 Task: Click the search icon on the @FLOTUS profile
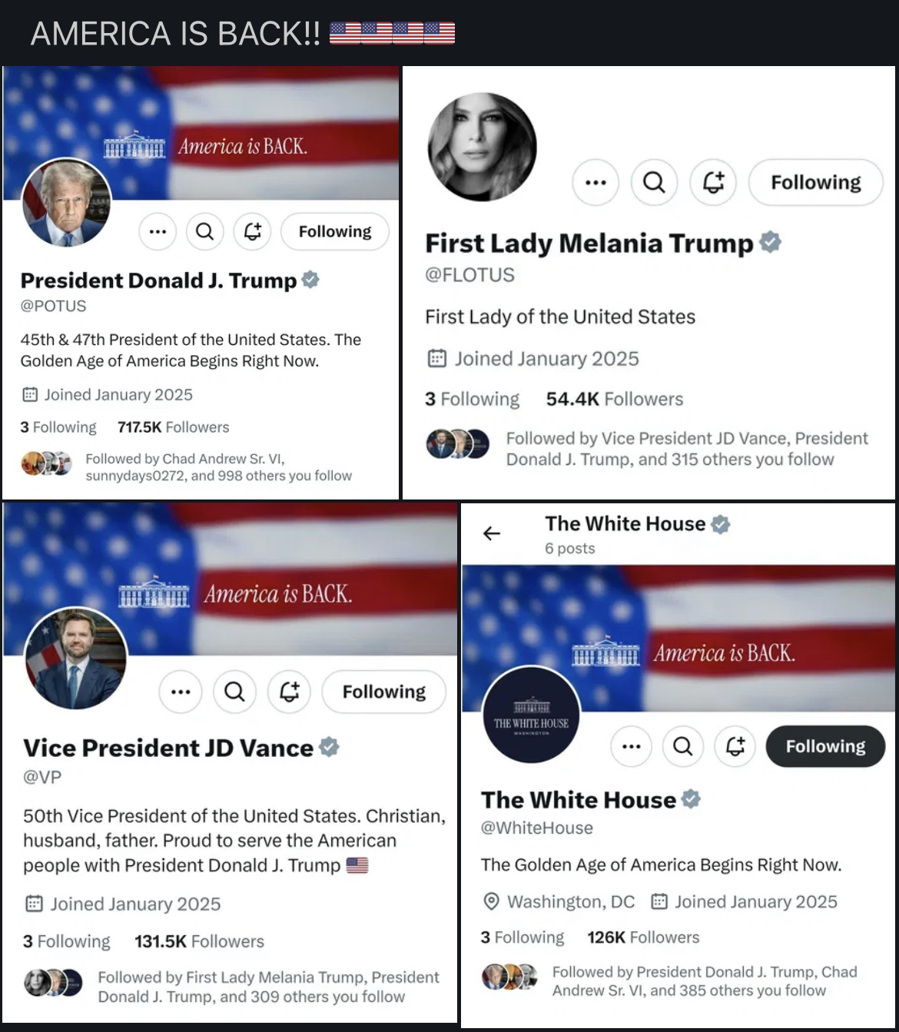[654, 182]
